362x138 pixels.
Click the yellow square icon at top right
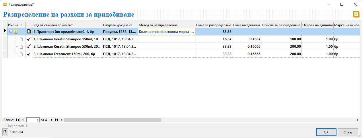tap(356, 15)
